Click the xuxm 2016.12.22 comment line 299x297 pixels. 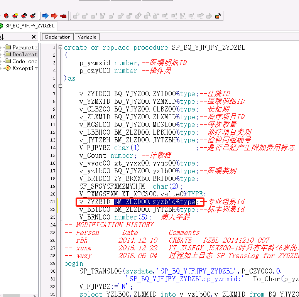click(x=182, y=248)
